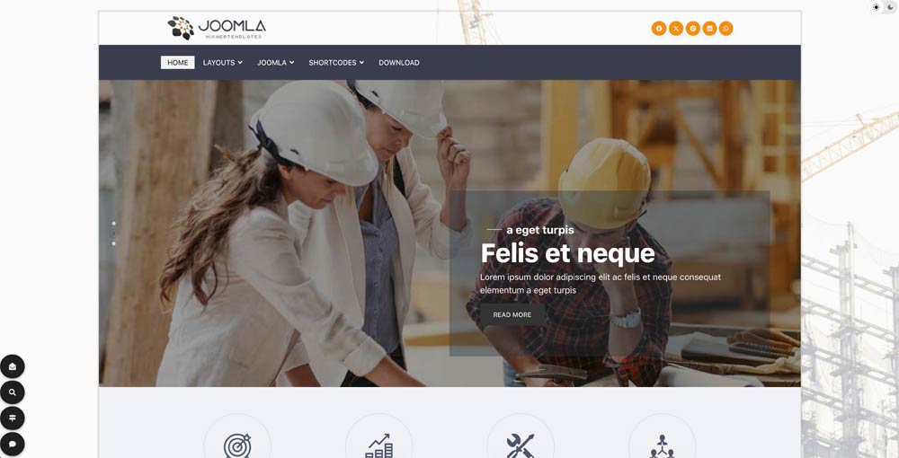Open the floating chat bubble button
This screenshot has height=458, width=899.
click(x=12, y=445)
